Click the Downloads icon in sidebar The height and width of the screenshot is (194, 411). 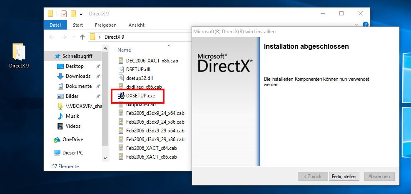coord(60,76)
